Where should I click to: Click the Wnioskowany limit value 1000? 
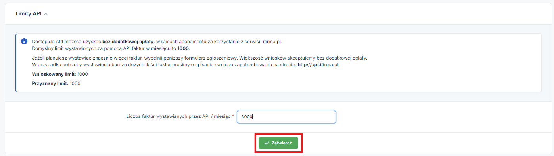tap(83, 74)
